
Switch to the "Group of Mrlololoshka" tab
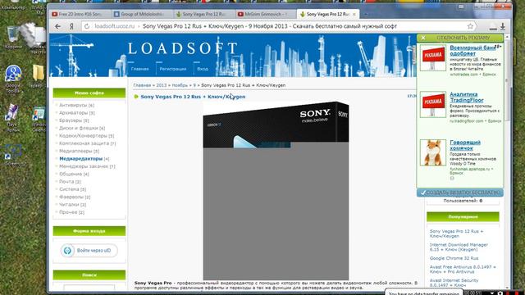click(x=142, y=14)
